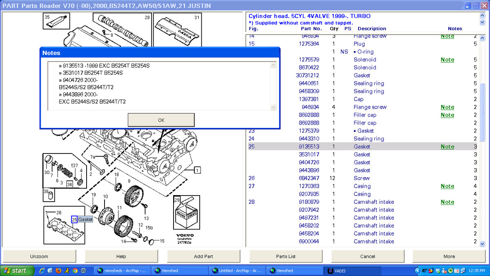Open Dropbox from the system tray
The height and width of the screenshot is (276, 490).
click(438, 270)
